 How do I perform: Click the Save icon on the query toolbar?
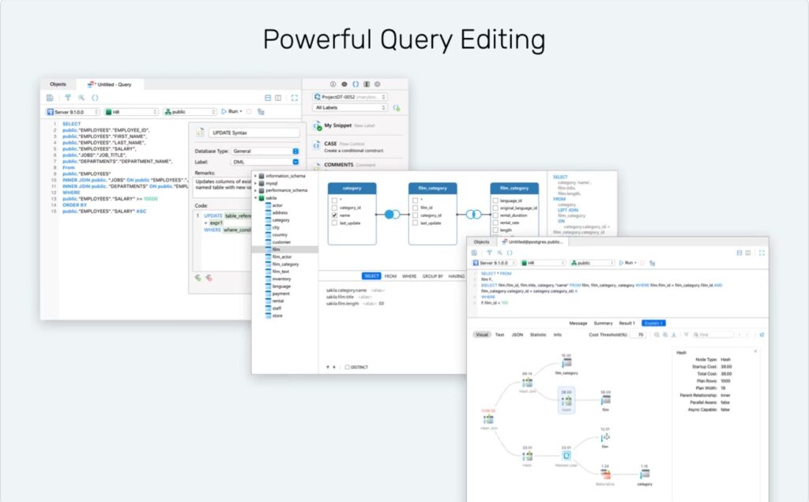click(51, 98)
